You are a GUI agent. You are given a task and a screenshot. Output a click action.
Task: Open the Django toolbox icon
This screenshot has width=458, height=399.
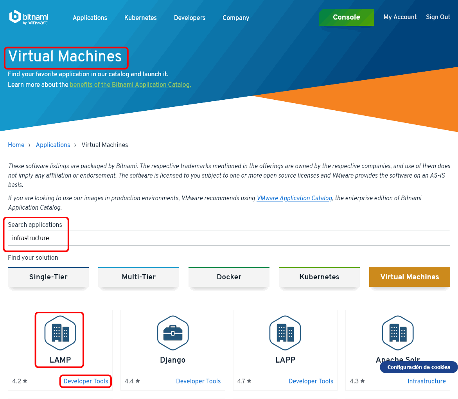pos(173,332)
